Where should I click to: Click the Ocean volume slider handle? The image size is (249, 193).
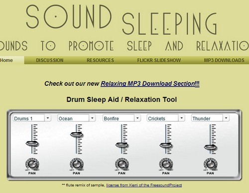pyautogui.click(x=77, y=135)
